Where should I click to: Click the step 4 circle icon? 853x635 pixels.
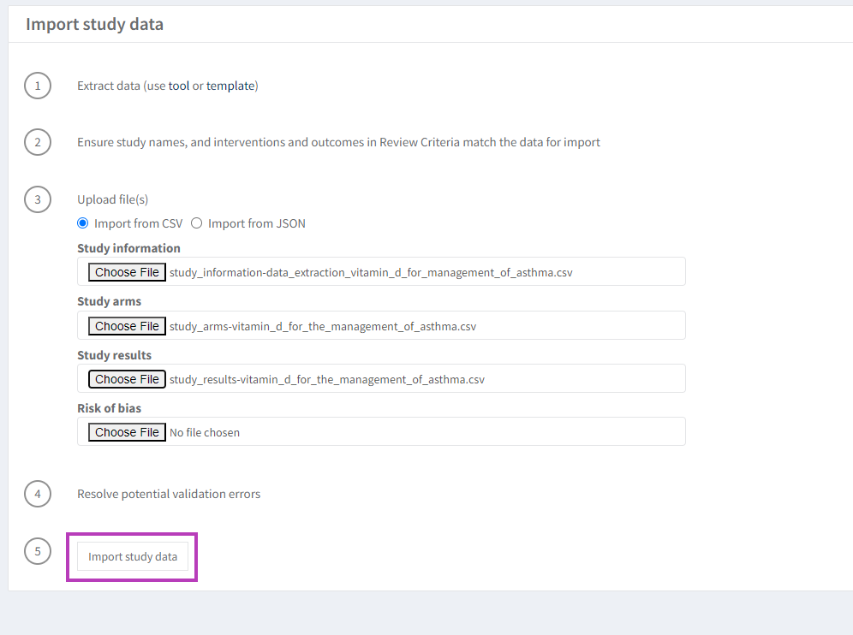tap(38, 494)
